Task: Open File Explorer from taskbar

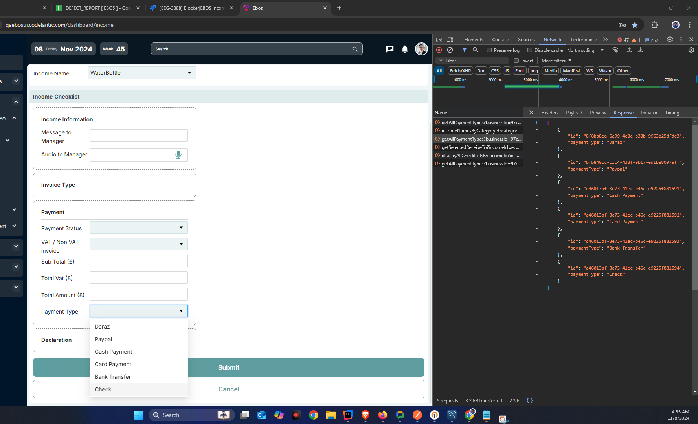Action: (331, 415)
